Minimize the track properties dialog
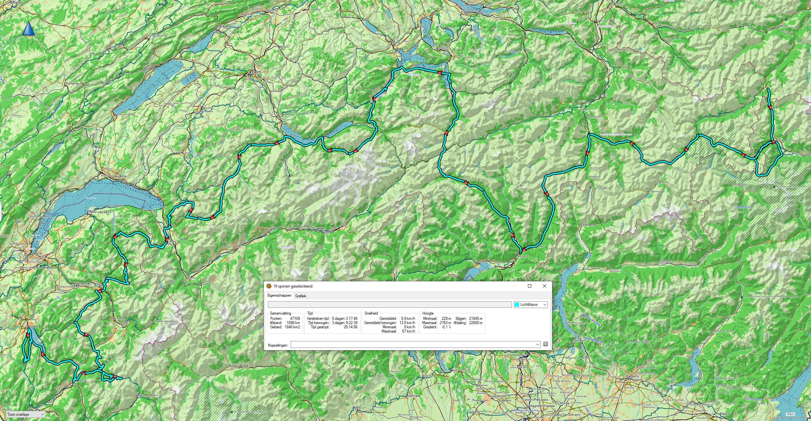This screenshot has height=421, width=811. [515, 286]
